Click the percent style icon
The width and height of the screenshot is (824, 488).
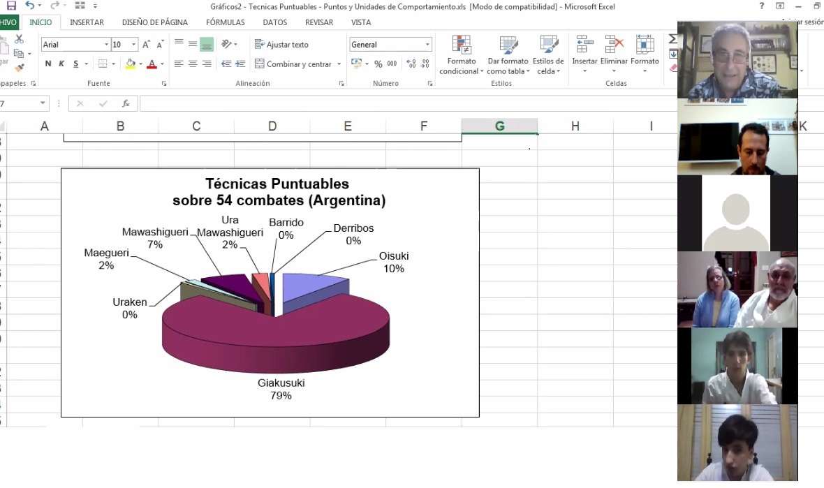378,64
